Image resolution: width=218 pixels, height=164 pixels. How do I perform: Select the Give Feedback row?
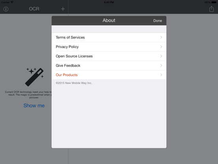click(109, 65)
